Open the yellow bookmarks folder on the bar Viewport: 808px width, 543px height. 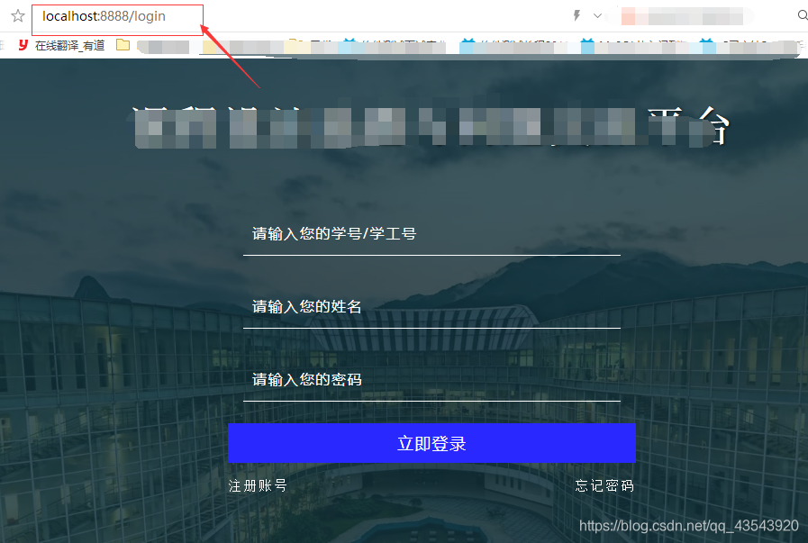pyautogui.click(x=123, y=42)
